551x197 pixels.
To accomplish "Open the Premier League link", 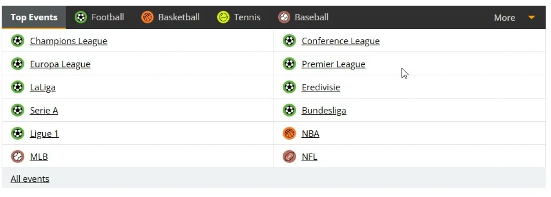I will tap(333, 64).
